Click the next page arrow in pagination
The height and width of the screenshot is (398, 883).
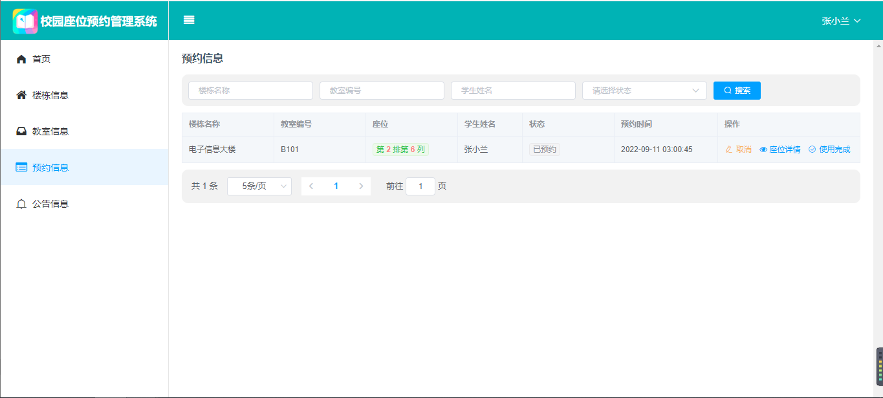pyautogui.click(x=361, y=186)
